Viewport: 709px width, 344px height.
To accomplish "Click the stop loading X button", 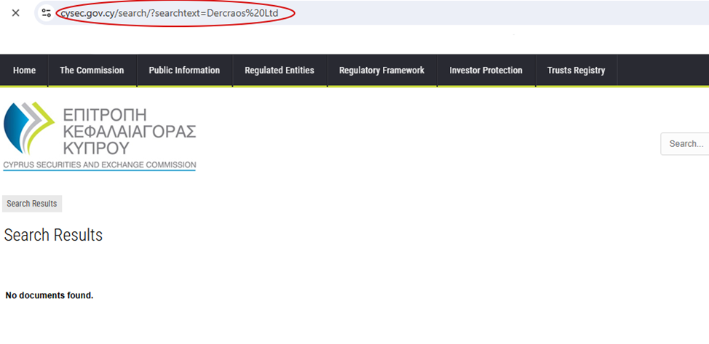I will [15, 13].
